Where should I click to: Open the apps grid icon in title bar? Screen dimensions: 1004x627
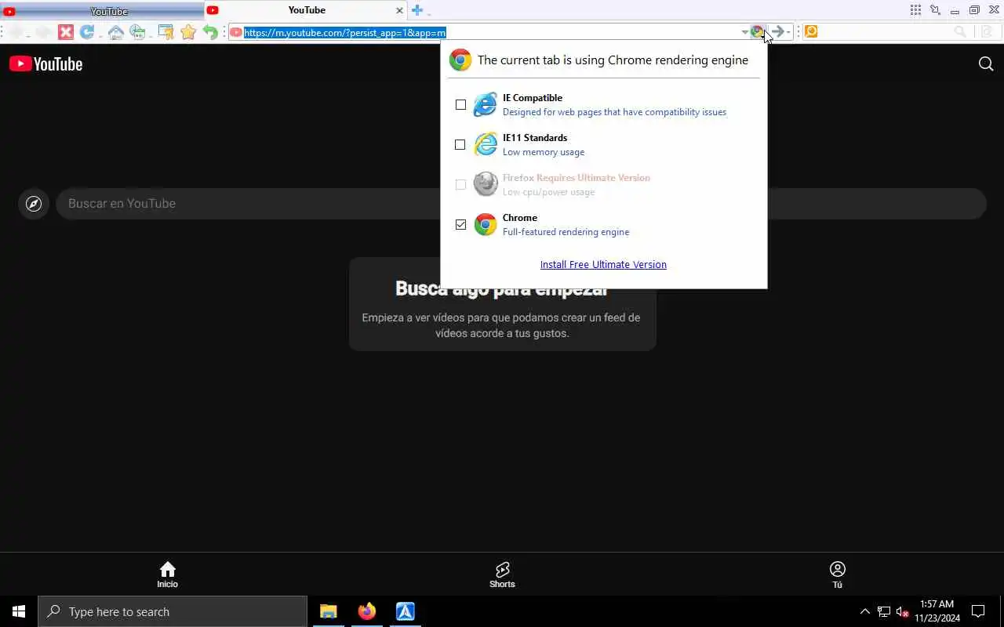click(x=915, y=10)
